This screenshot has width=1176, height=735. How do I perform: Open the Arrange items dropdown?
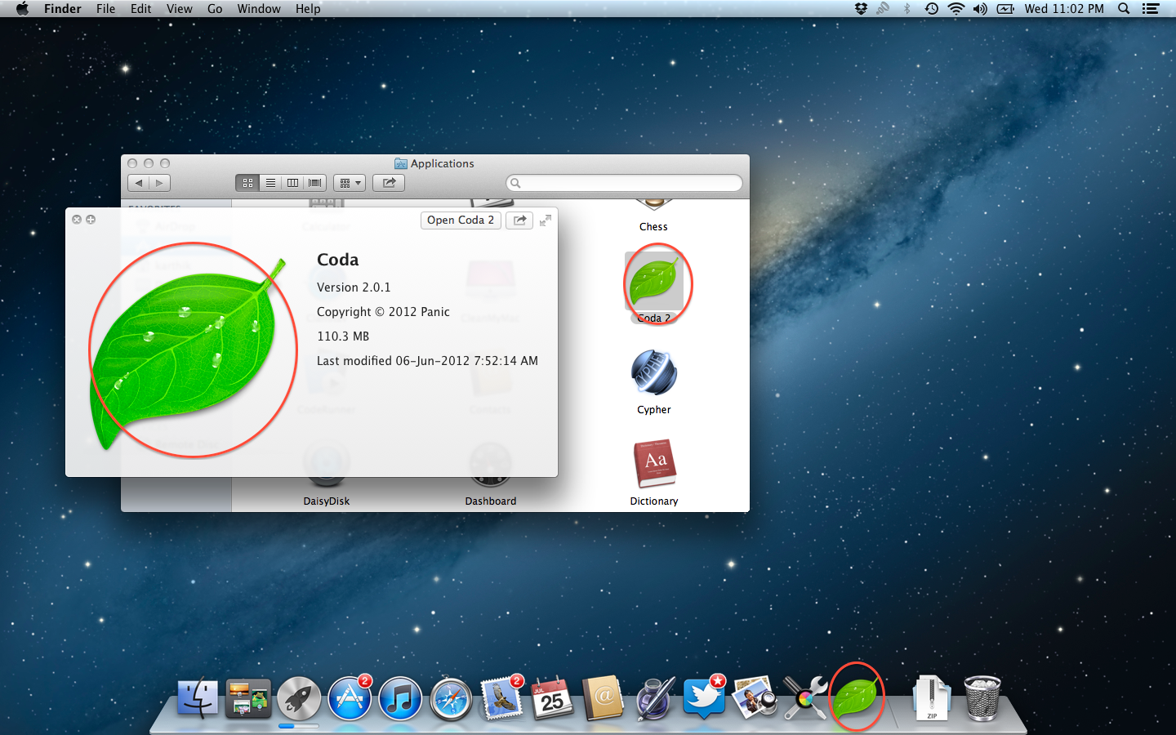click(x=350, y=183)
